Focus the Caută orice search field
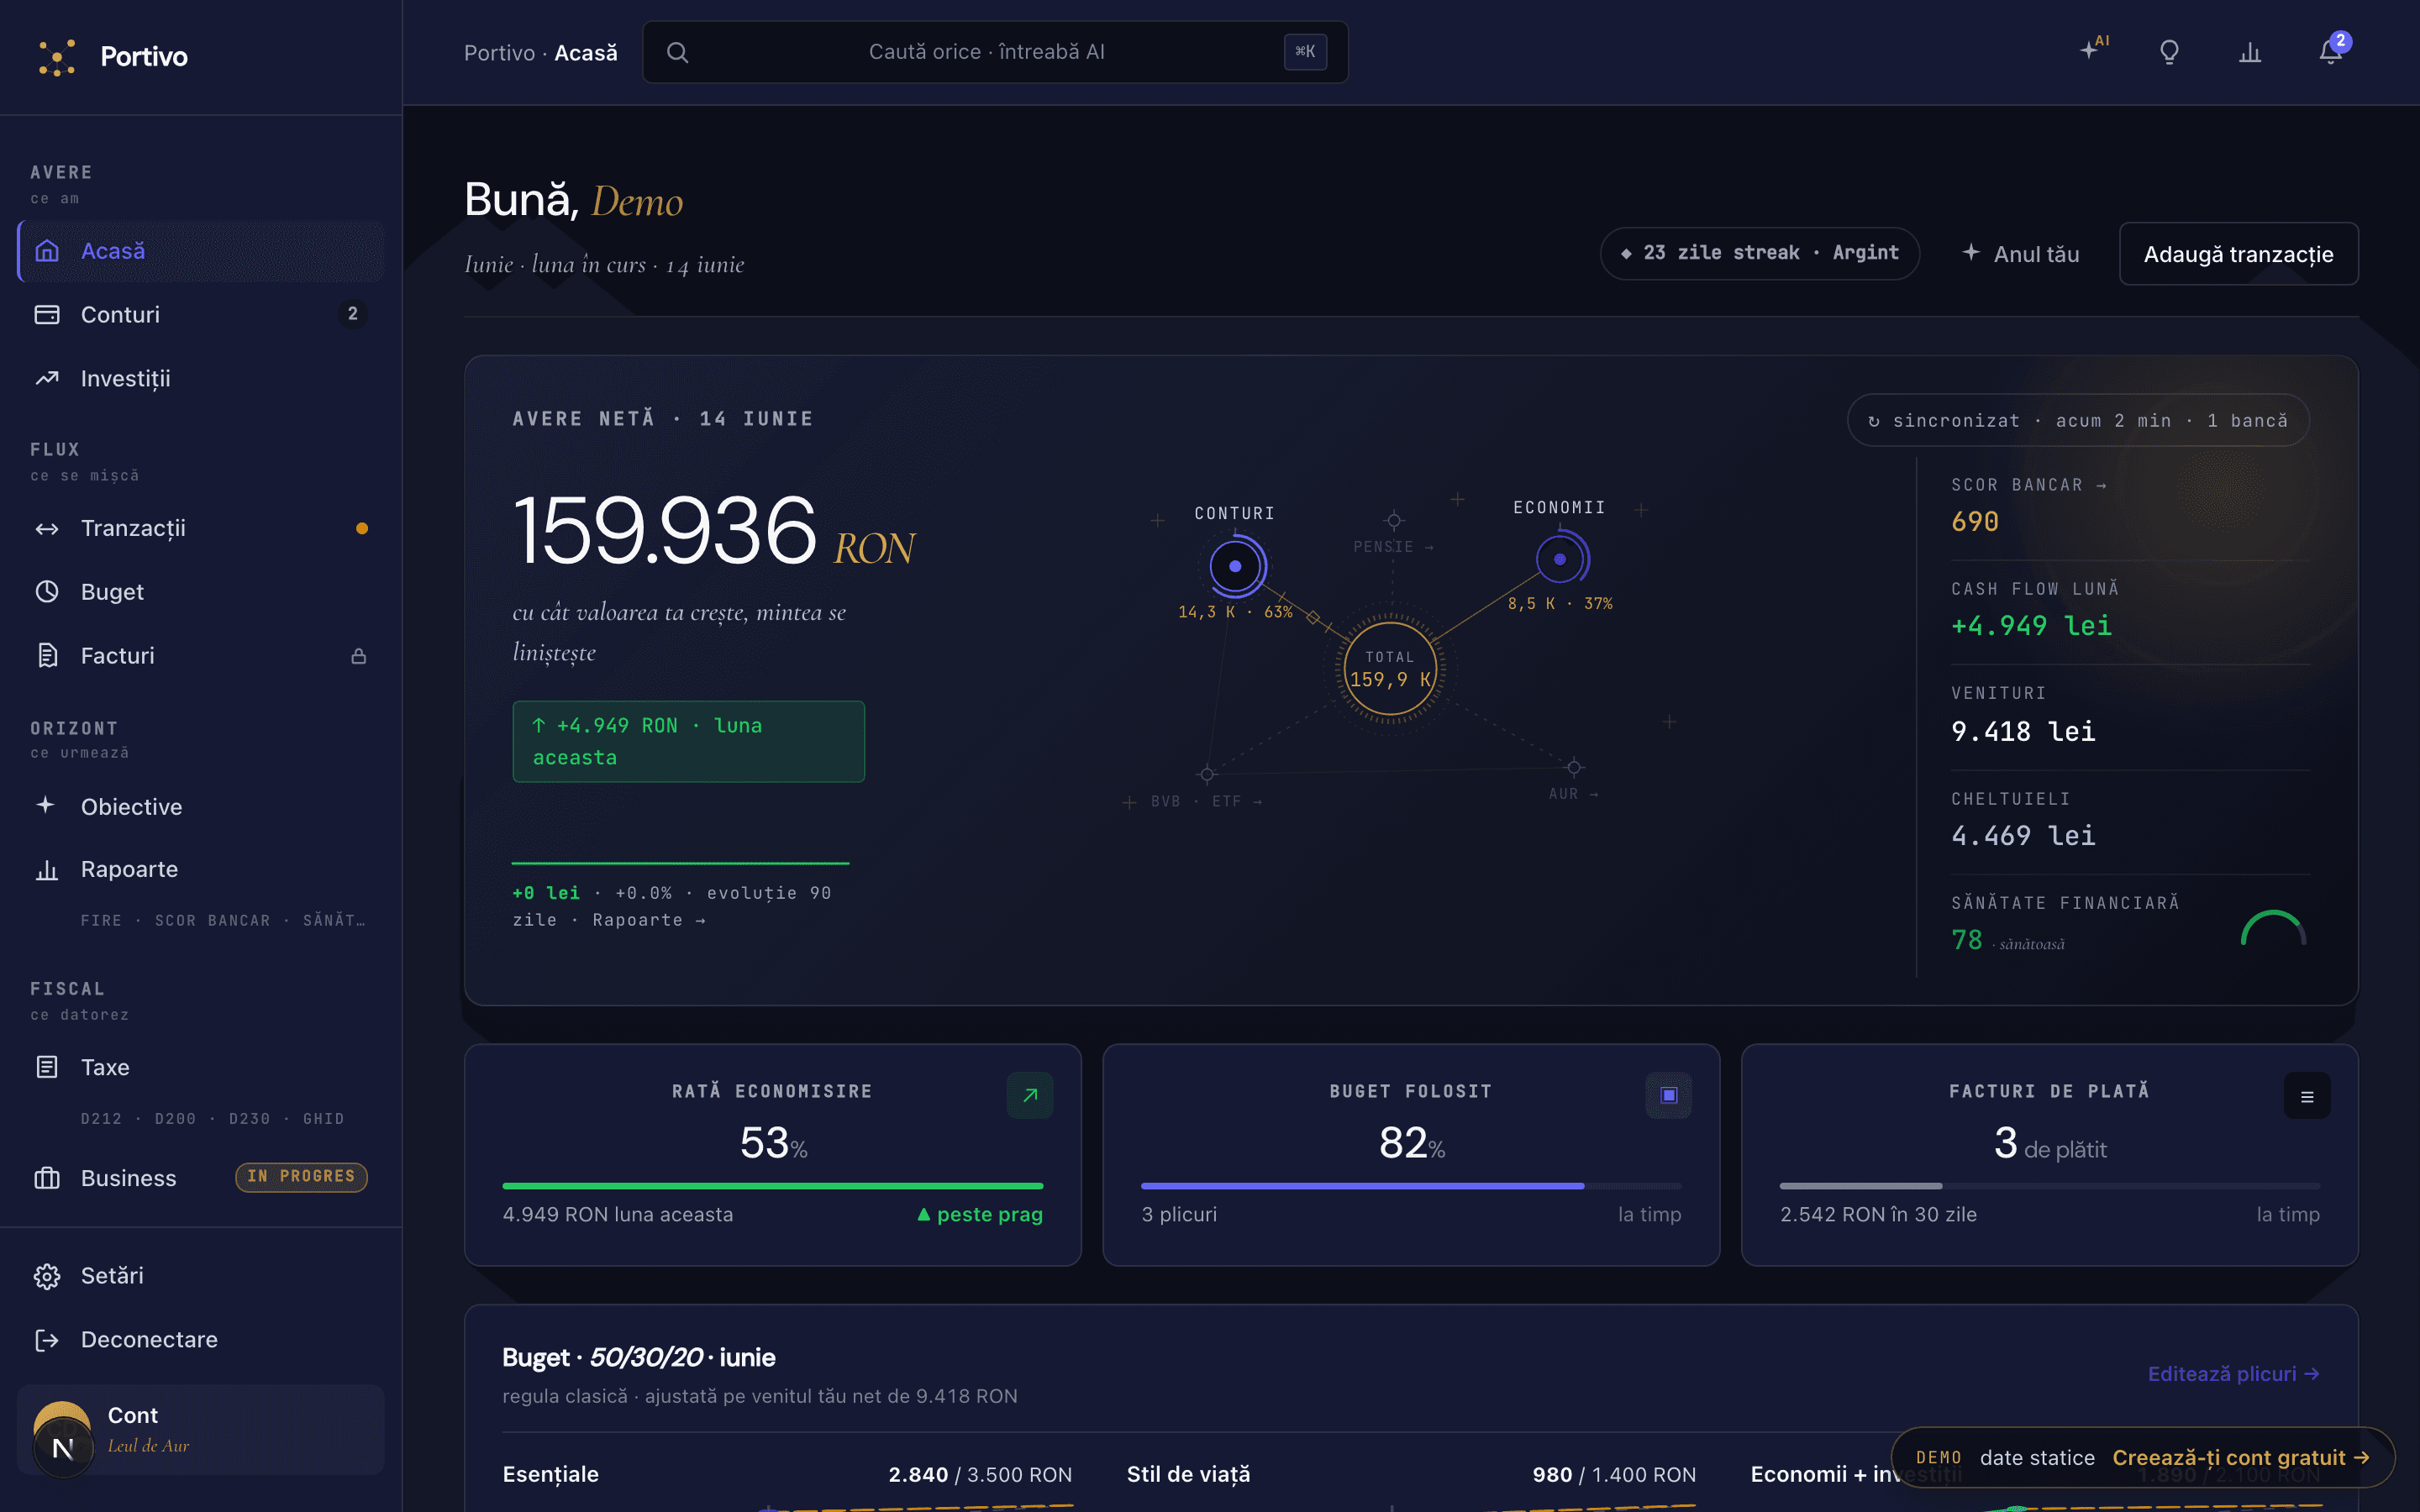The image size is (2420, 1512). 995,52
